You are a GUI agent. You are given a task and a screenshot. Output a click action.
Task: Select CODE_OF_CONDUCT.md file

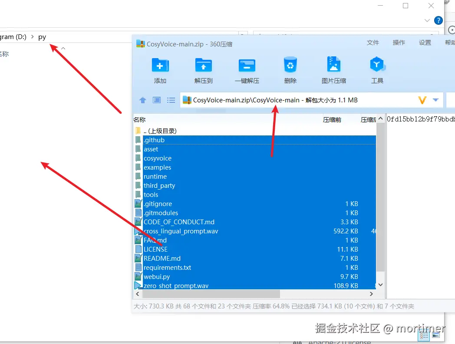255,222
